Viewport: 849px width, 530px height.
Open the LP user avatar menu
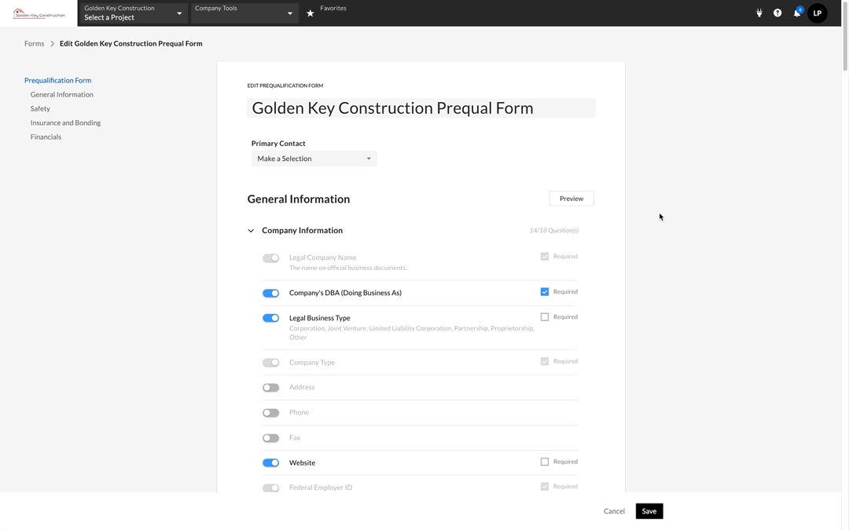818,13
